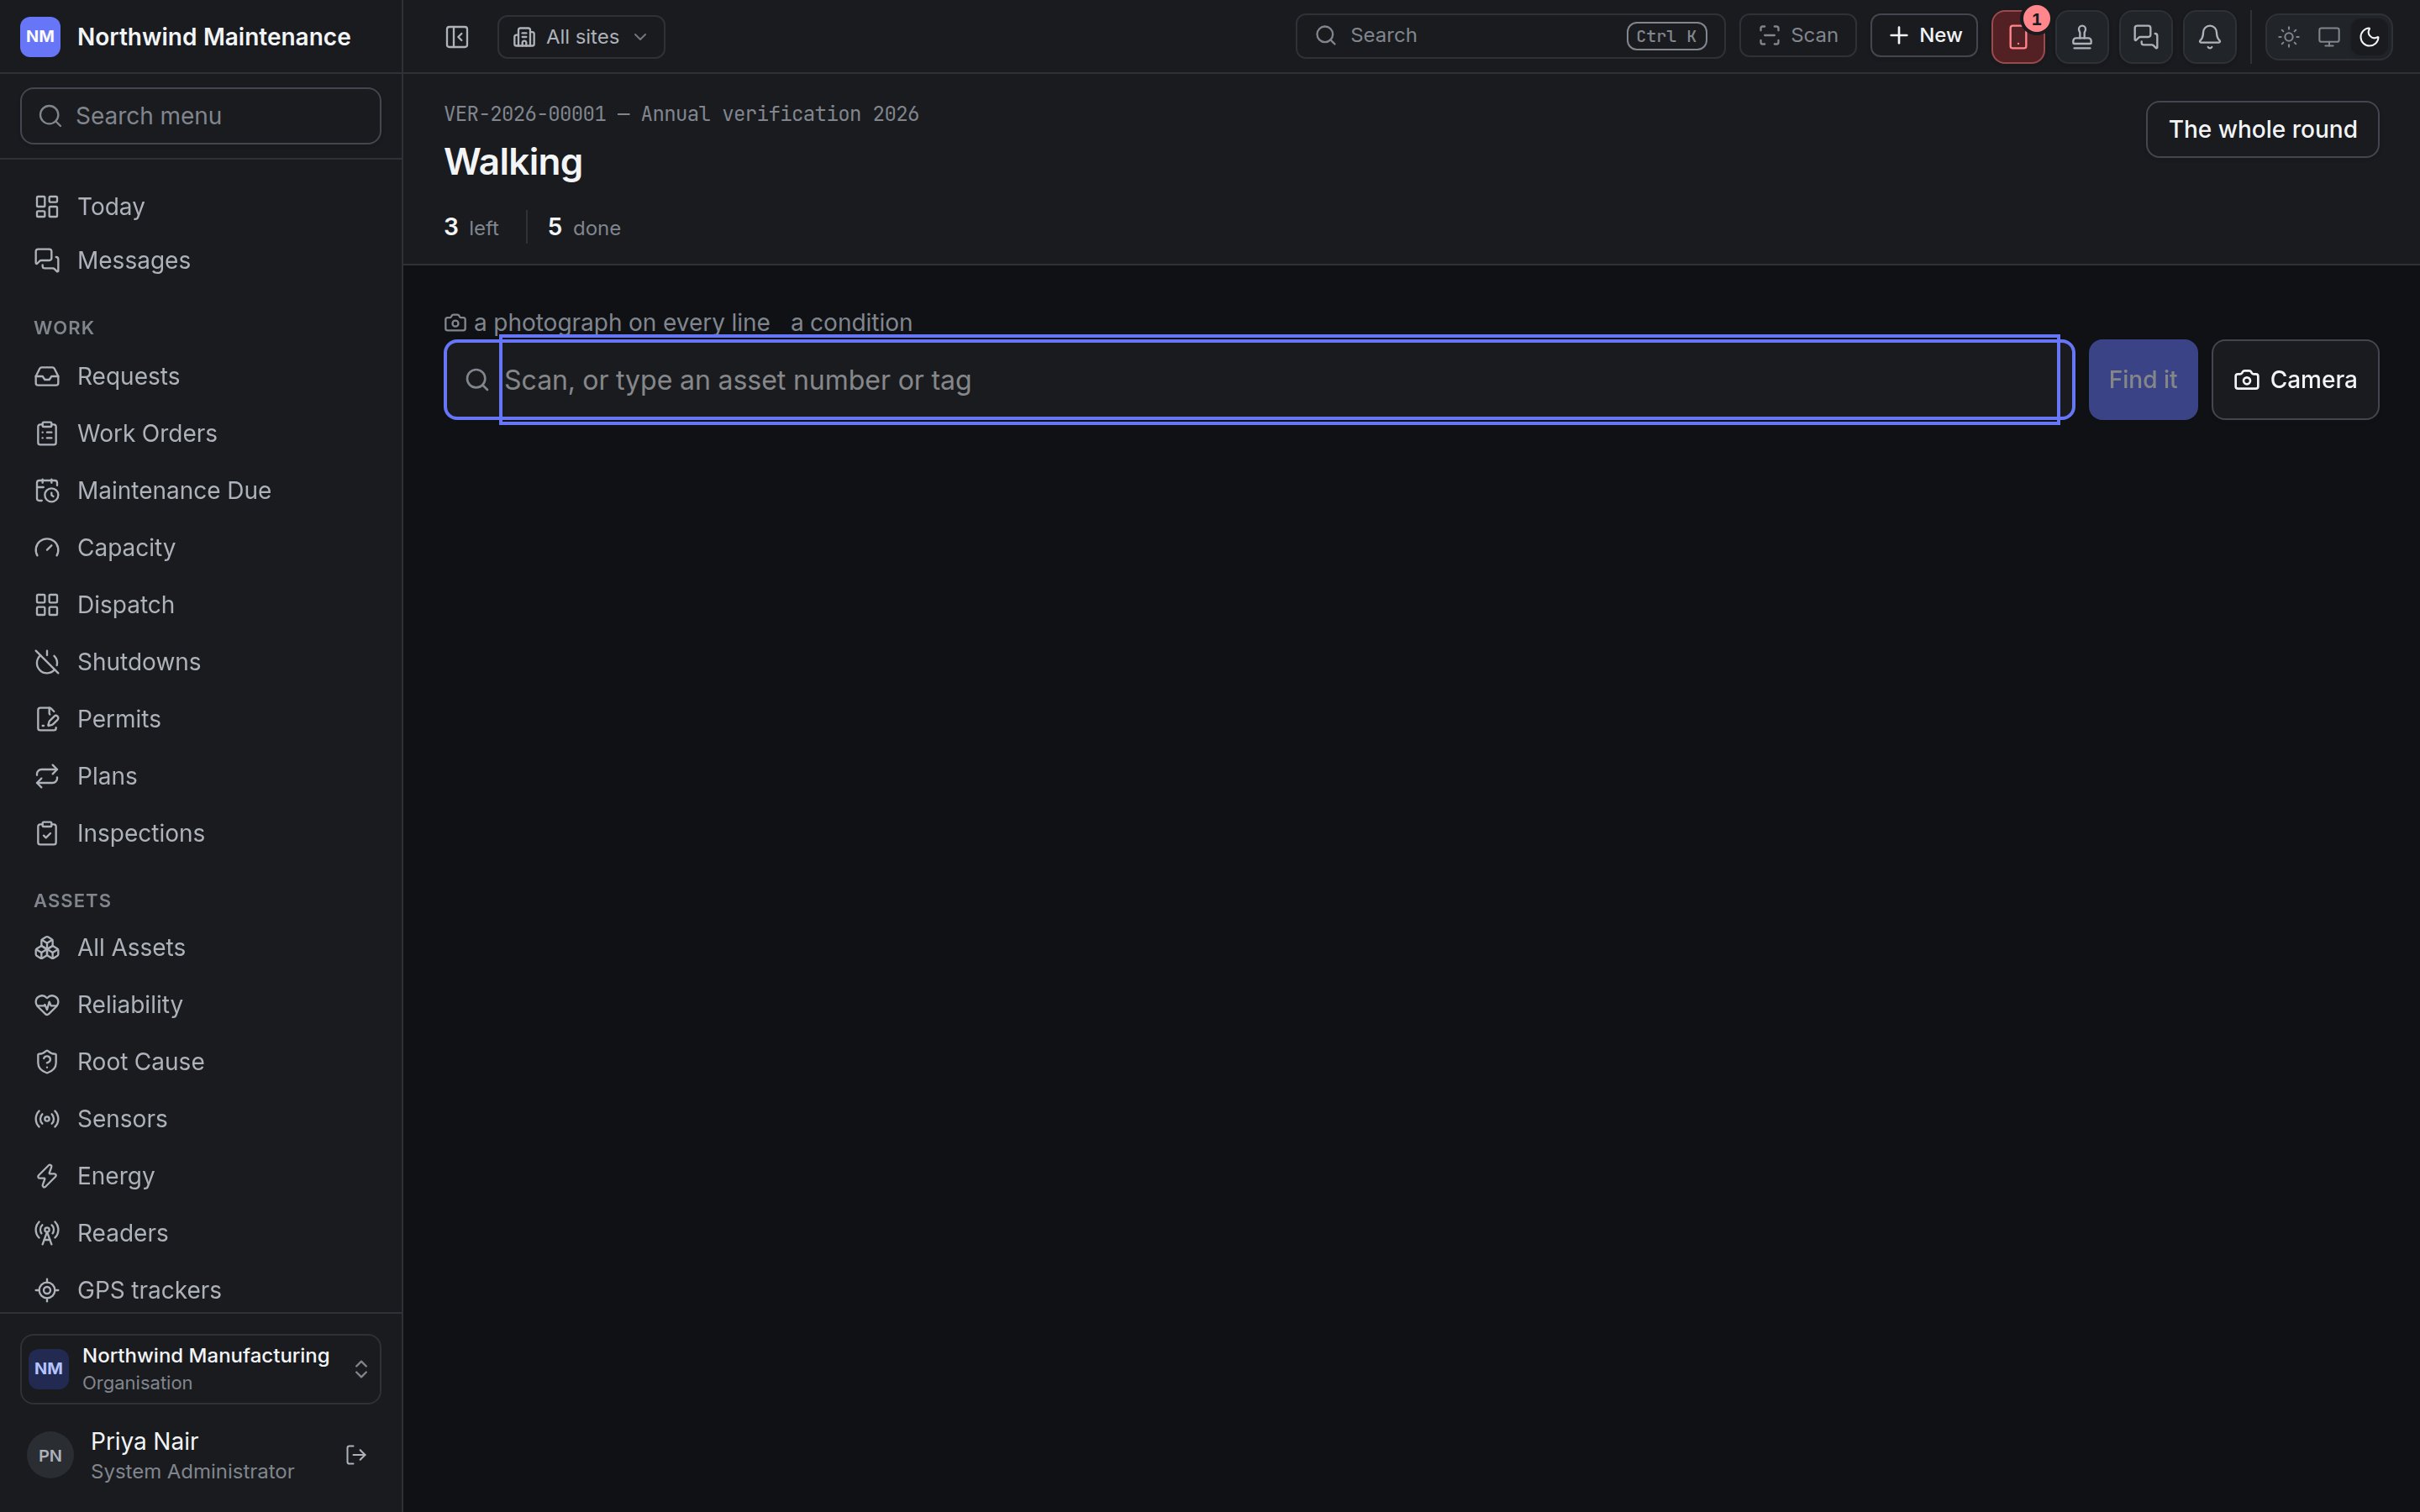The image size is (2420, 1512).
Task: Click the Root Cause shield icon
Action: 47,1061
